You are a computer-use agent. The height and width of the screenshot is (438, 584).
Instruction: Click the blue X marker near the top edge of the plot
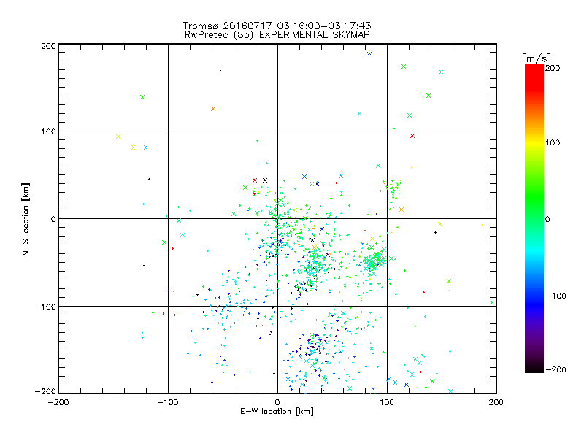click(x=369, y=53)
